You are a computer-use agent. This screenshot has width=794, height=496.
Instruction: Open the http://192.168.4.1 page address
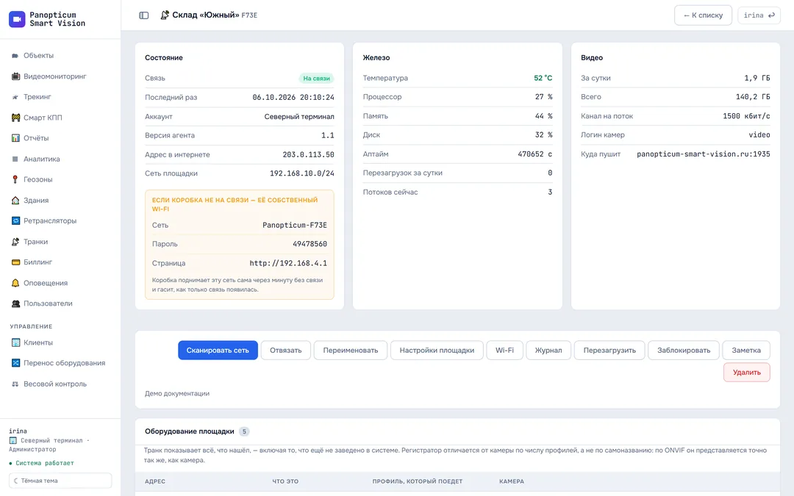[288, 263]
